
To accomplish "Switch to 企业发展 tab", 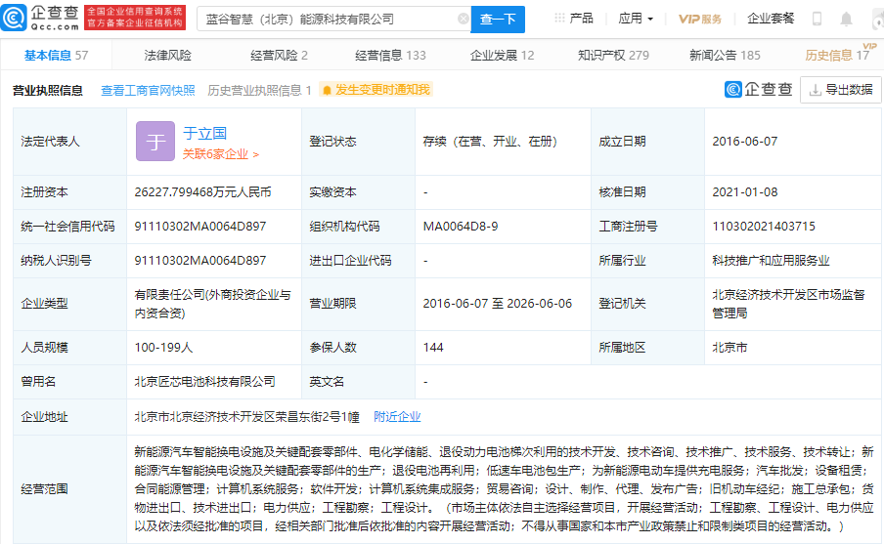I will pyautogui.click(x=502, y=56).
